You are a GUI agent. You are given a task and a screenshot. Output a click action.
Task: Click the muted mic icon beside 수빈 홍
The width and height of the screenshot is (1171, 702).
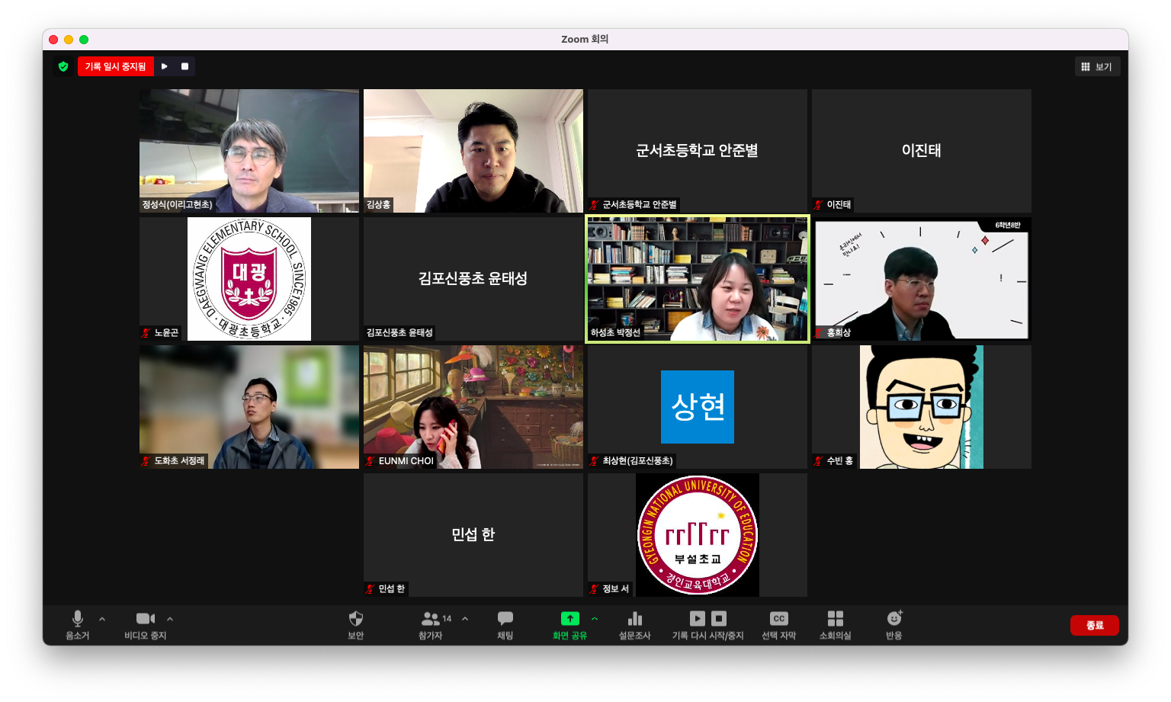[819, 460]
